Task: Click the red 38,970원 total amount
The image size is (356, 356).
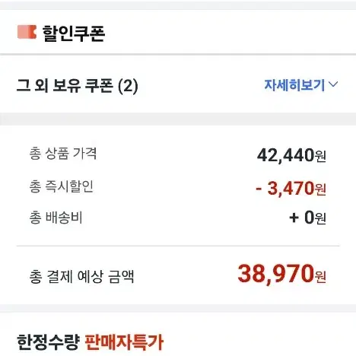Action: pos(281,274)
